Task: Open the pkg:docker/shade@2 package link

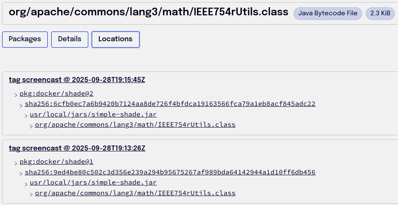Action: (x=56, y=94)
